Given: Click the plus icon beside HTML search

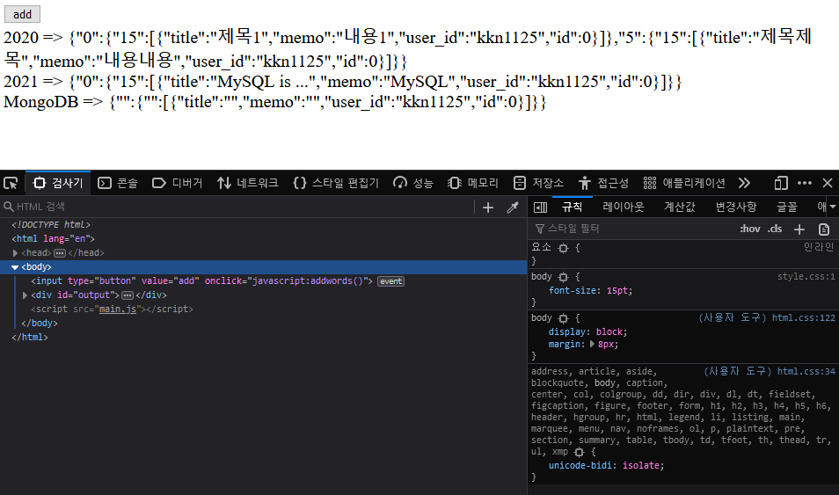Looking at the screenshot, I should 488,207.
